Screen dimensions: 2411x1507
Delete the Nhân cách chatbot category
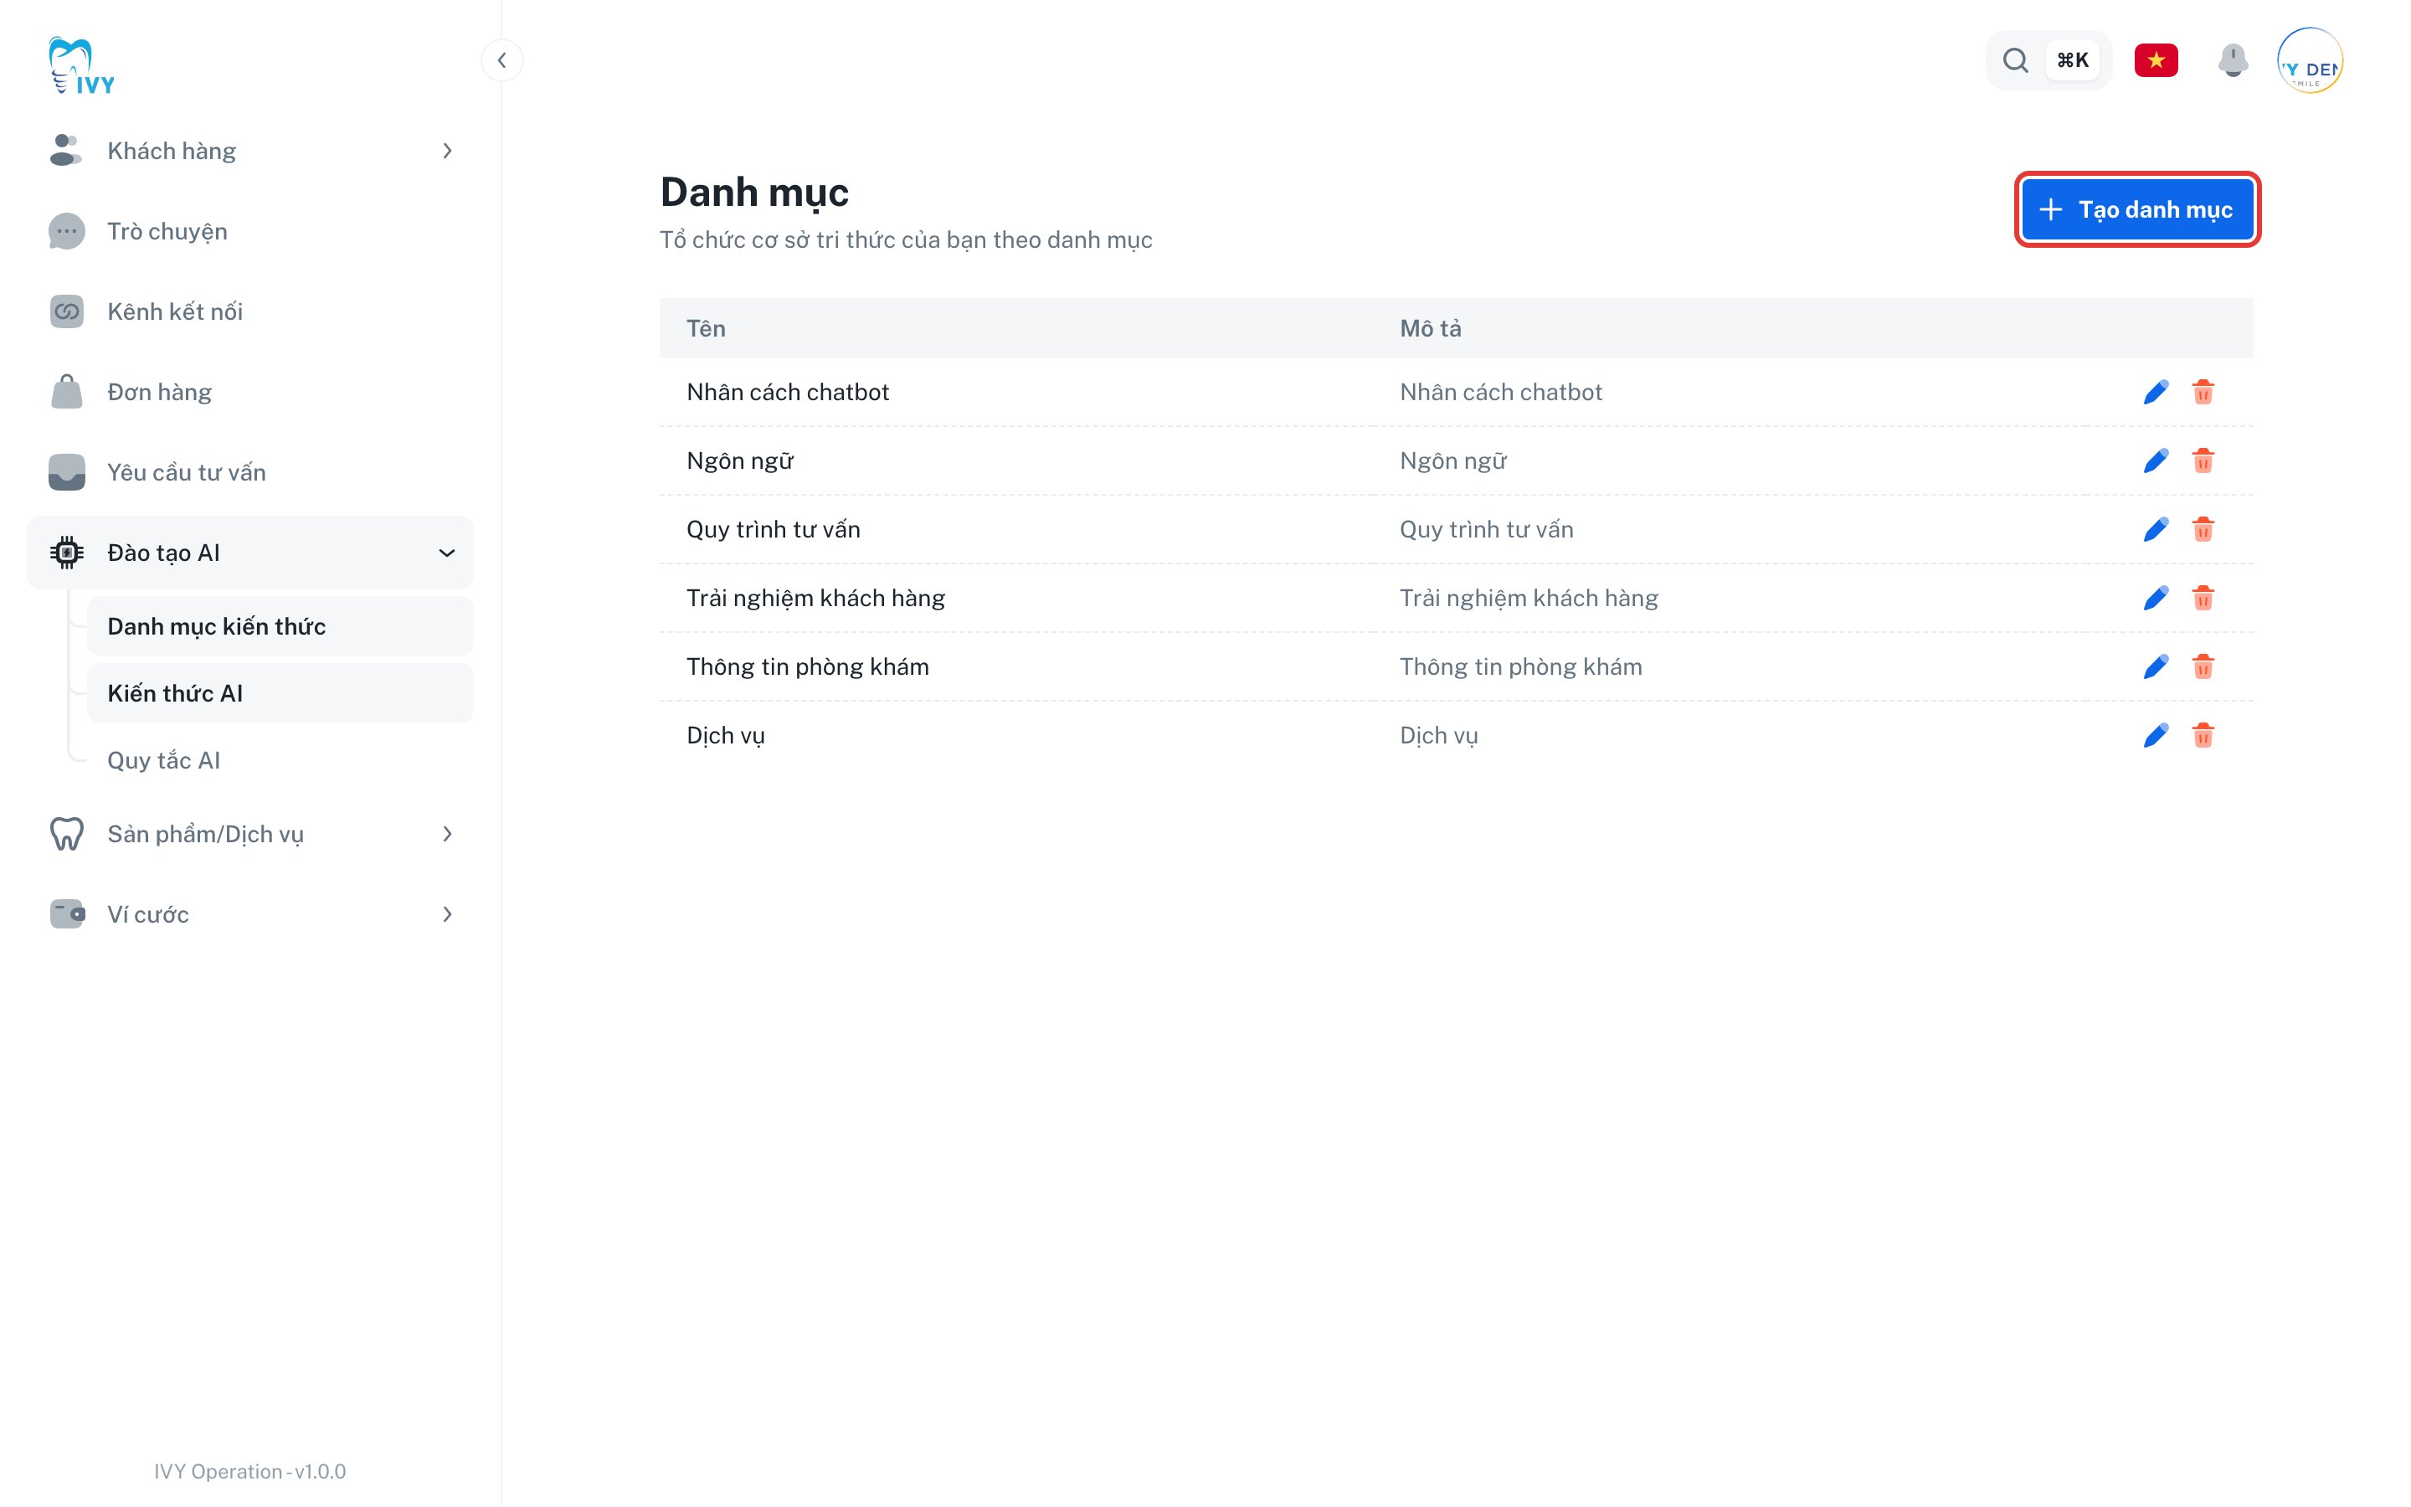[x=2203, y=392]
